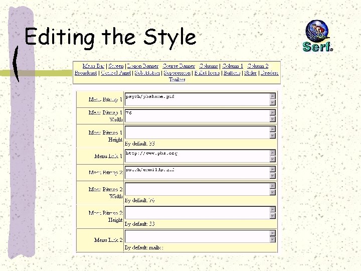Image resolution: width=361 pixels, height=271 pixels.
Task: Click the 'Editing the Style' slide title
Action: [x=110, y=38]
